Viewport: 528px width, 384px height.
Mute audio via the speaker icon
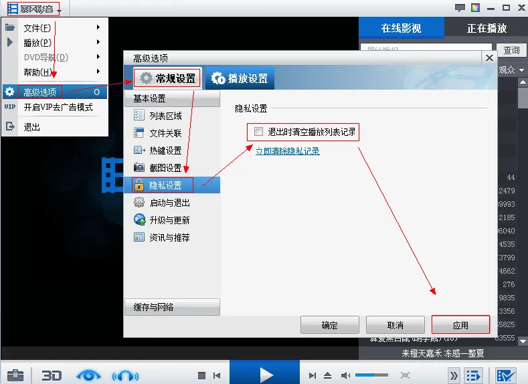click(x=345, y=375)
